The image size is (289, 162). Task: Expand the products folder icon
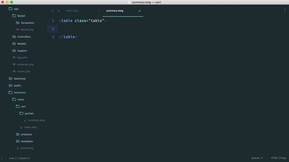pyautogui.click(x=18, y=134)
